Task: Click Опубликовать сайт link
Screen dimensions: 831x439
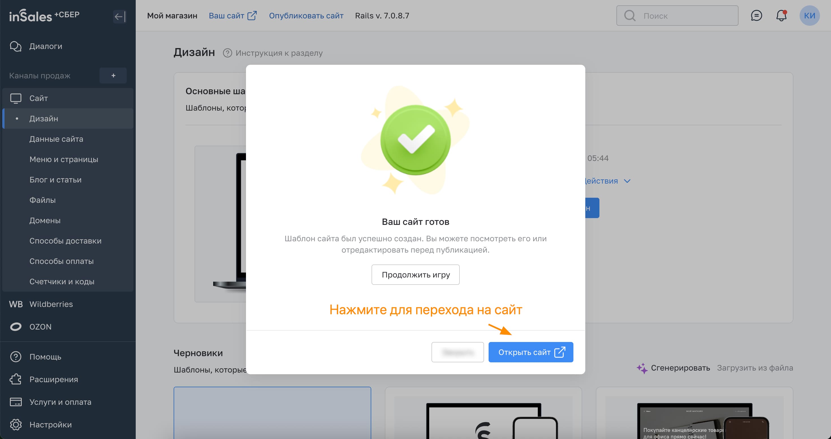Action: pos(306,16)
